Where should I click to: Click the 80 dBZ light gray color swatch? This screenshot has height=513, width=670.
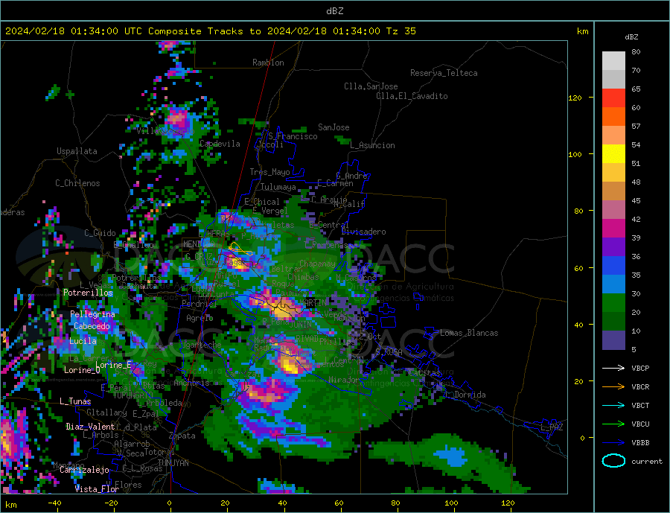coord(613,61)
